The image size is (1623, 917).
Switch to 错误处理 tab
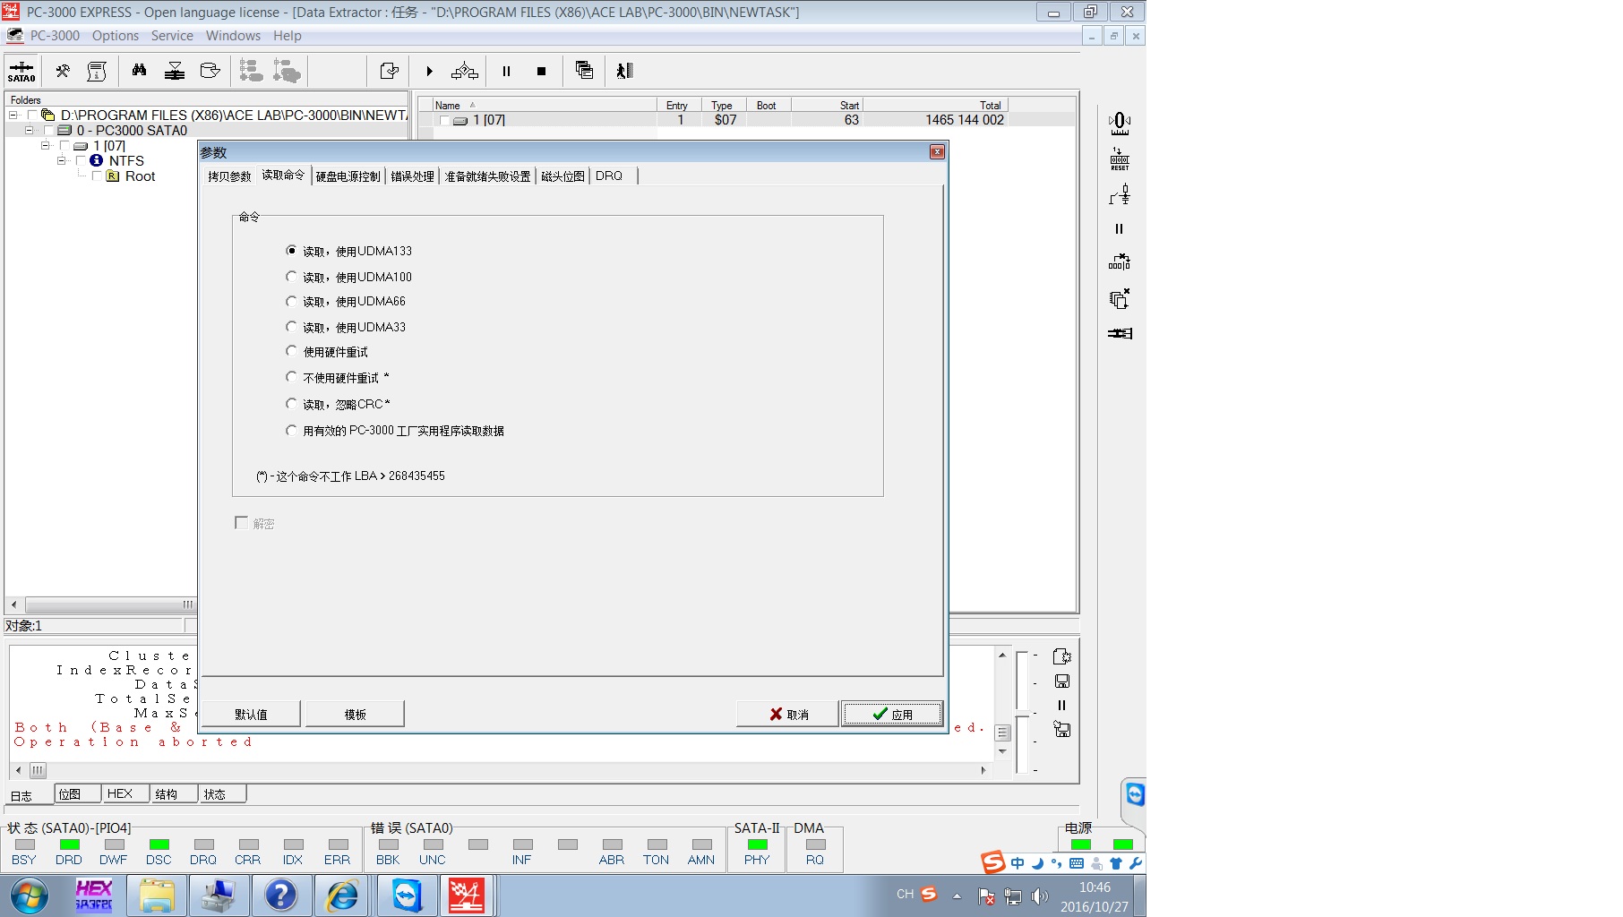(x=412, y=176)
